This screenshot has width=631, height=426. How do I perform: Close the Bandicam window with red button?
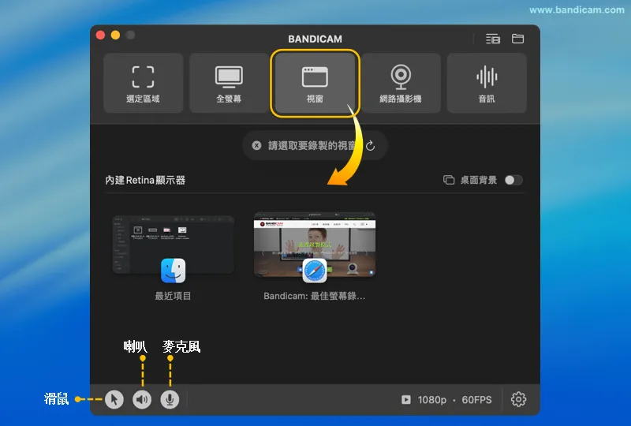101,35
